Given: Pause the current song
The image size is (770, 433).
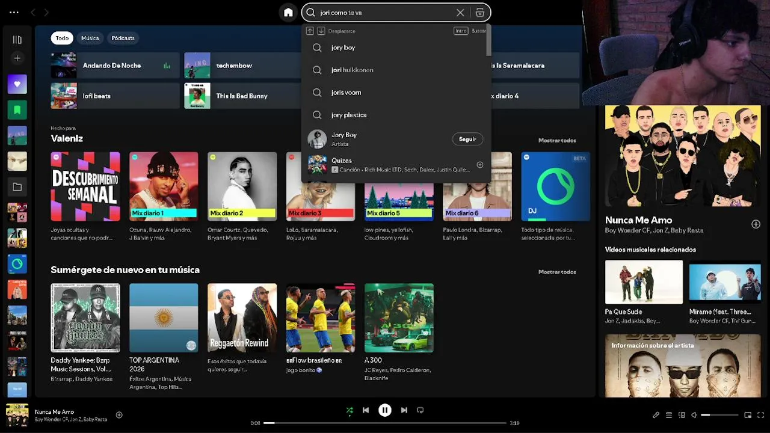Looking at the screenshot, I should (385, 410).
